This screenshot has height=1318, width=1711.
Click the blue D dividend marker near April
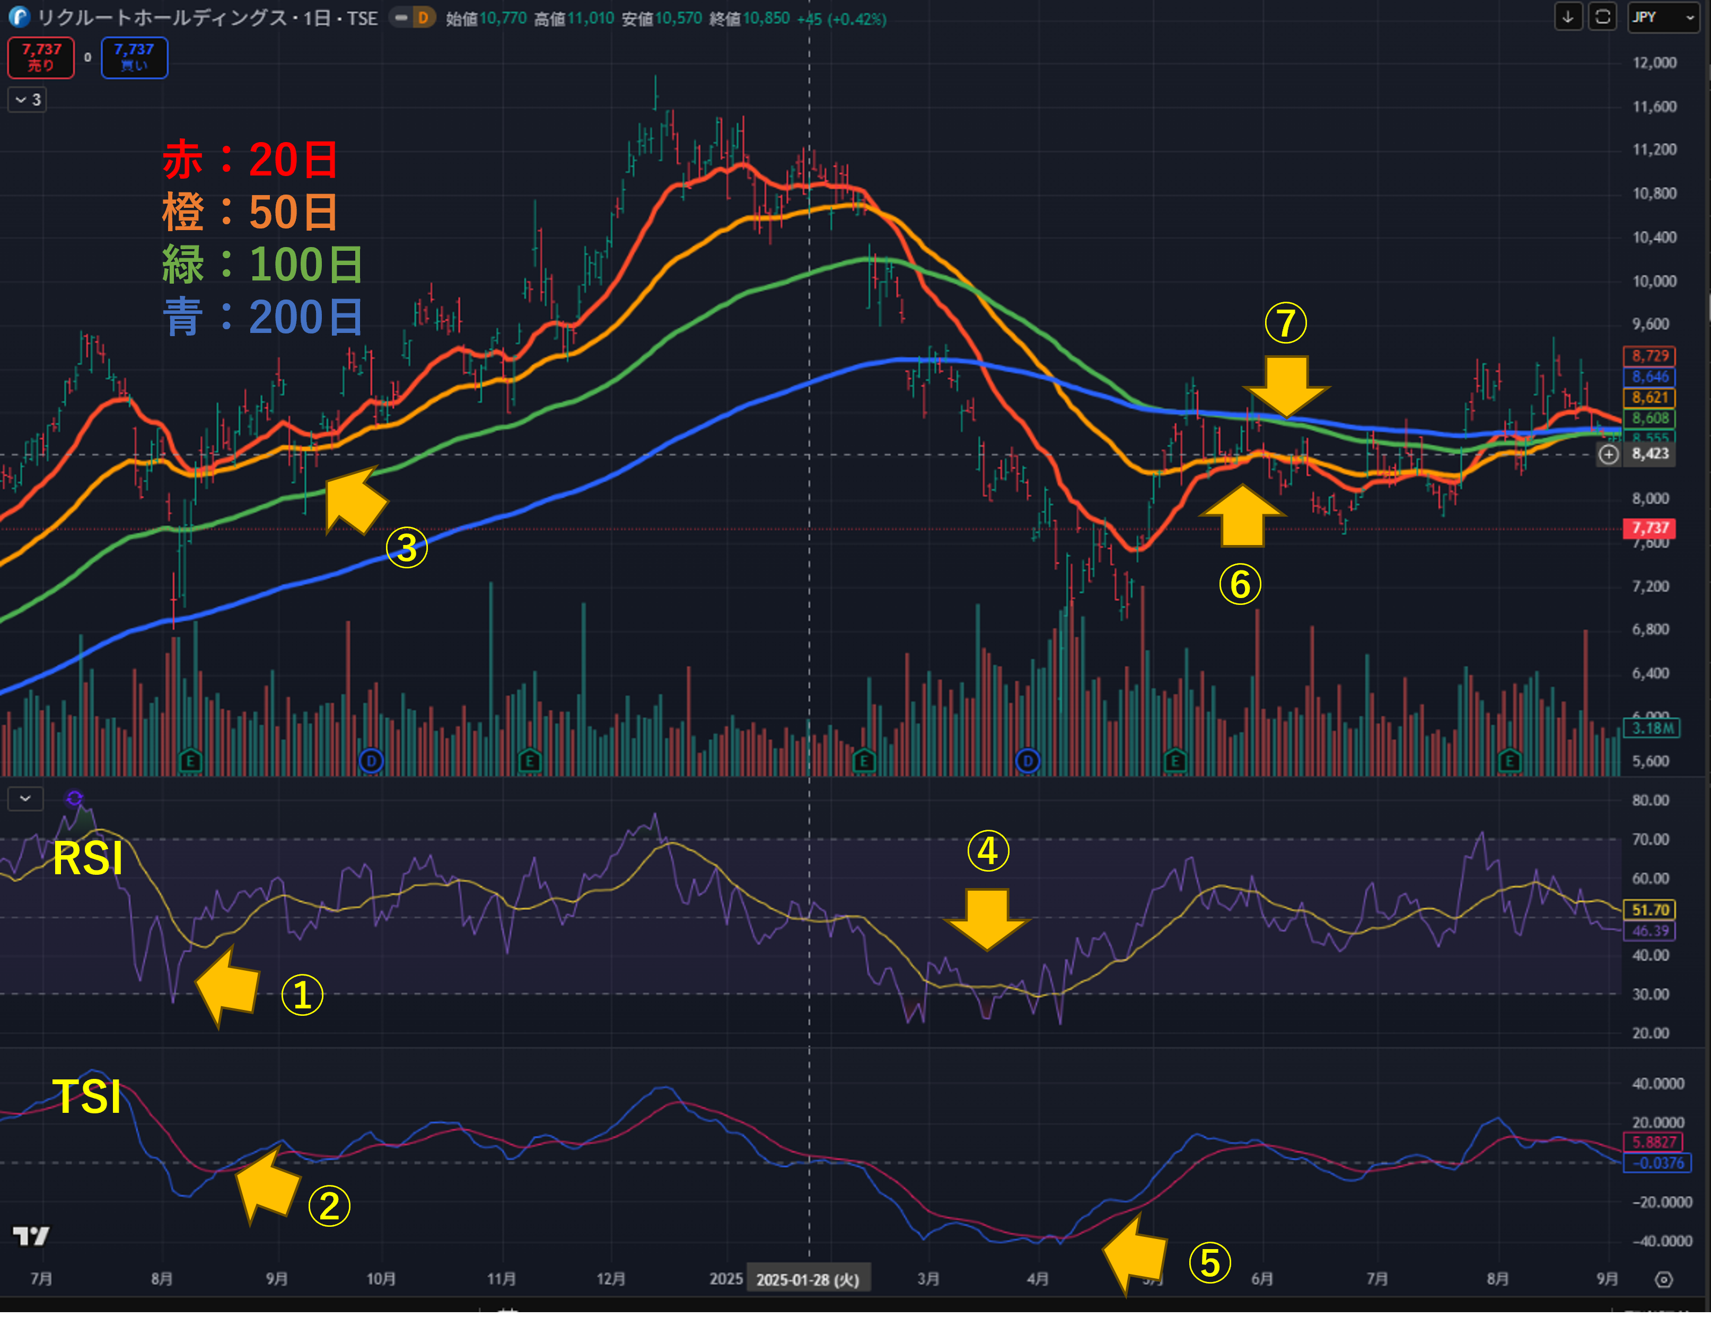click(x=1027, y=760)
